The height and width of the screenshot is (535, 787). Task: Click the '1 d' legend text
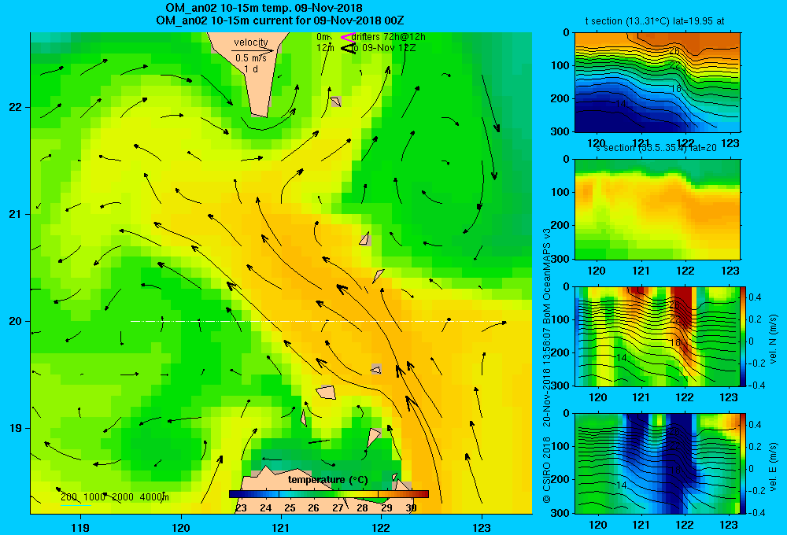click(251, 68)
